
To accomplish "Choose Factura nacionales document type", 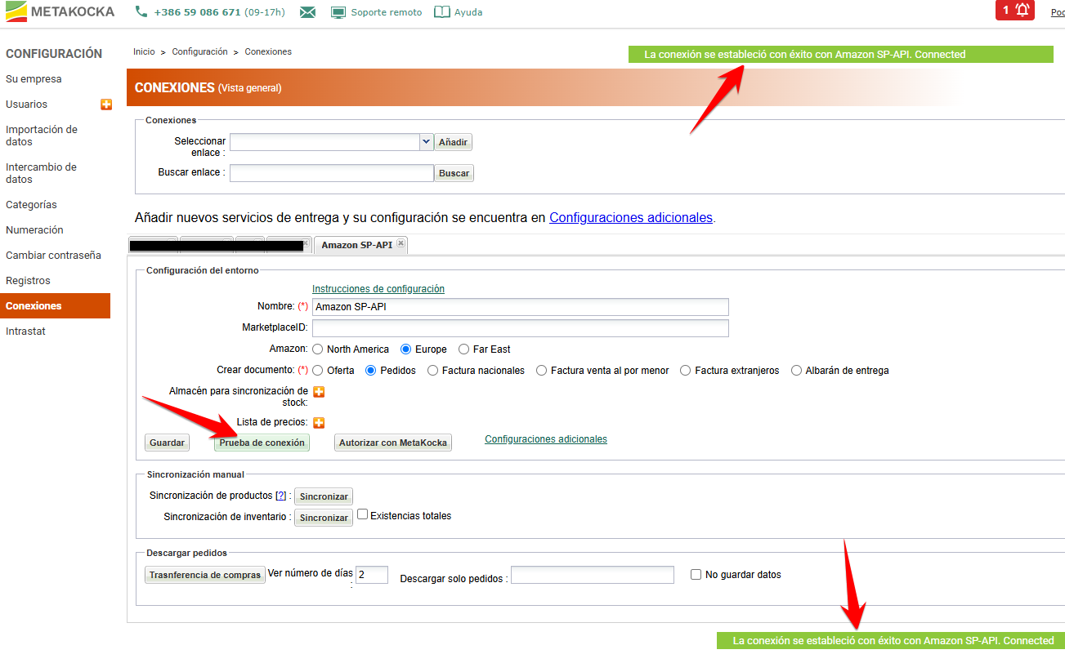I will coord(432,371).
